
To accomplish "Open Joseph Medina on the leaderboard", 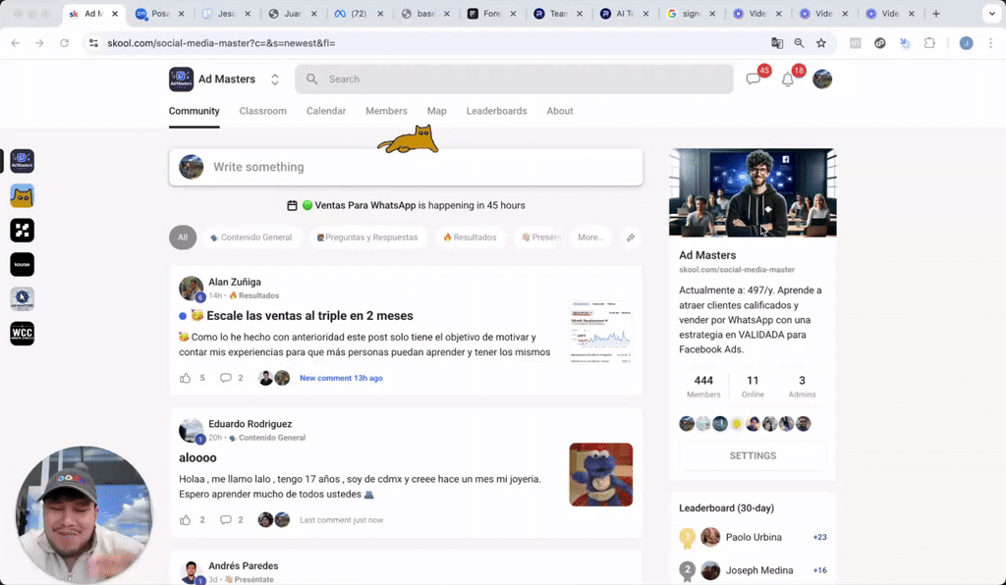I will [x=759, y=570].
